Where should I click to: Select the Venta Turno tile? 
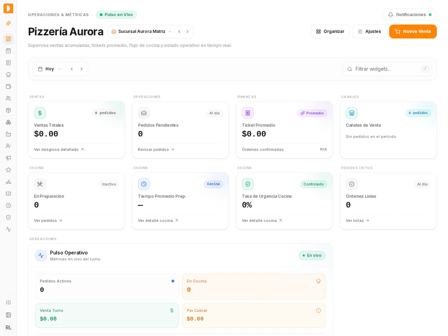(x=107, y=315)
